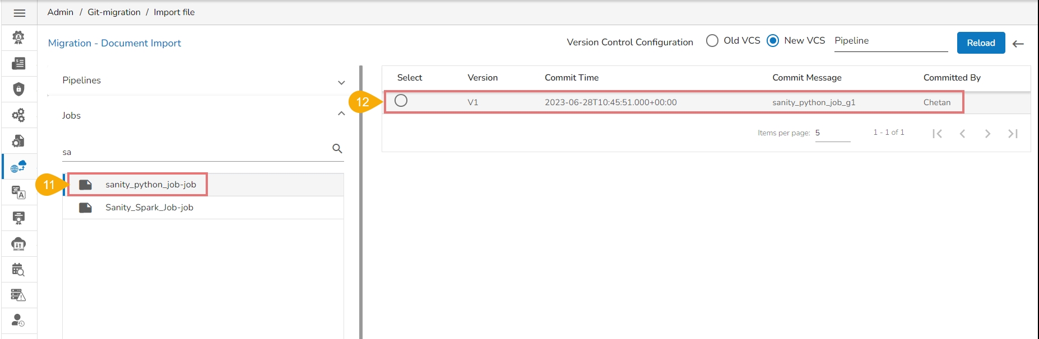Viewport: 1039px width, 339px height.
Task: Open the user history sidebar icon
Action: point(18,321)
